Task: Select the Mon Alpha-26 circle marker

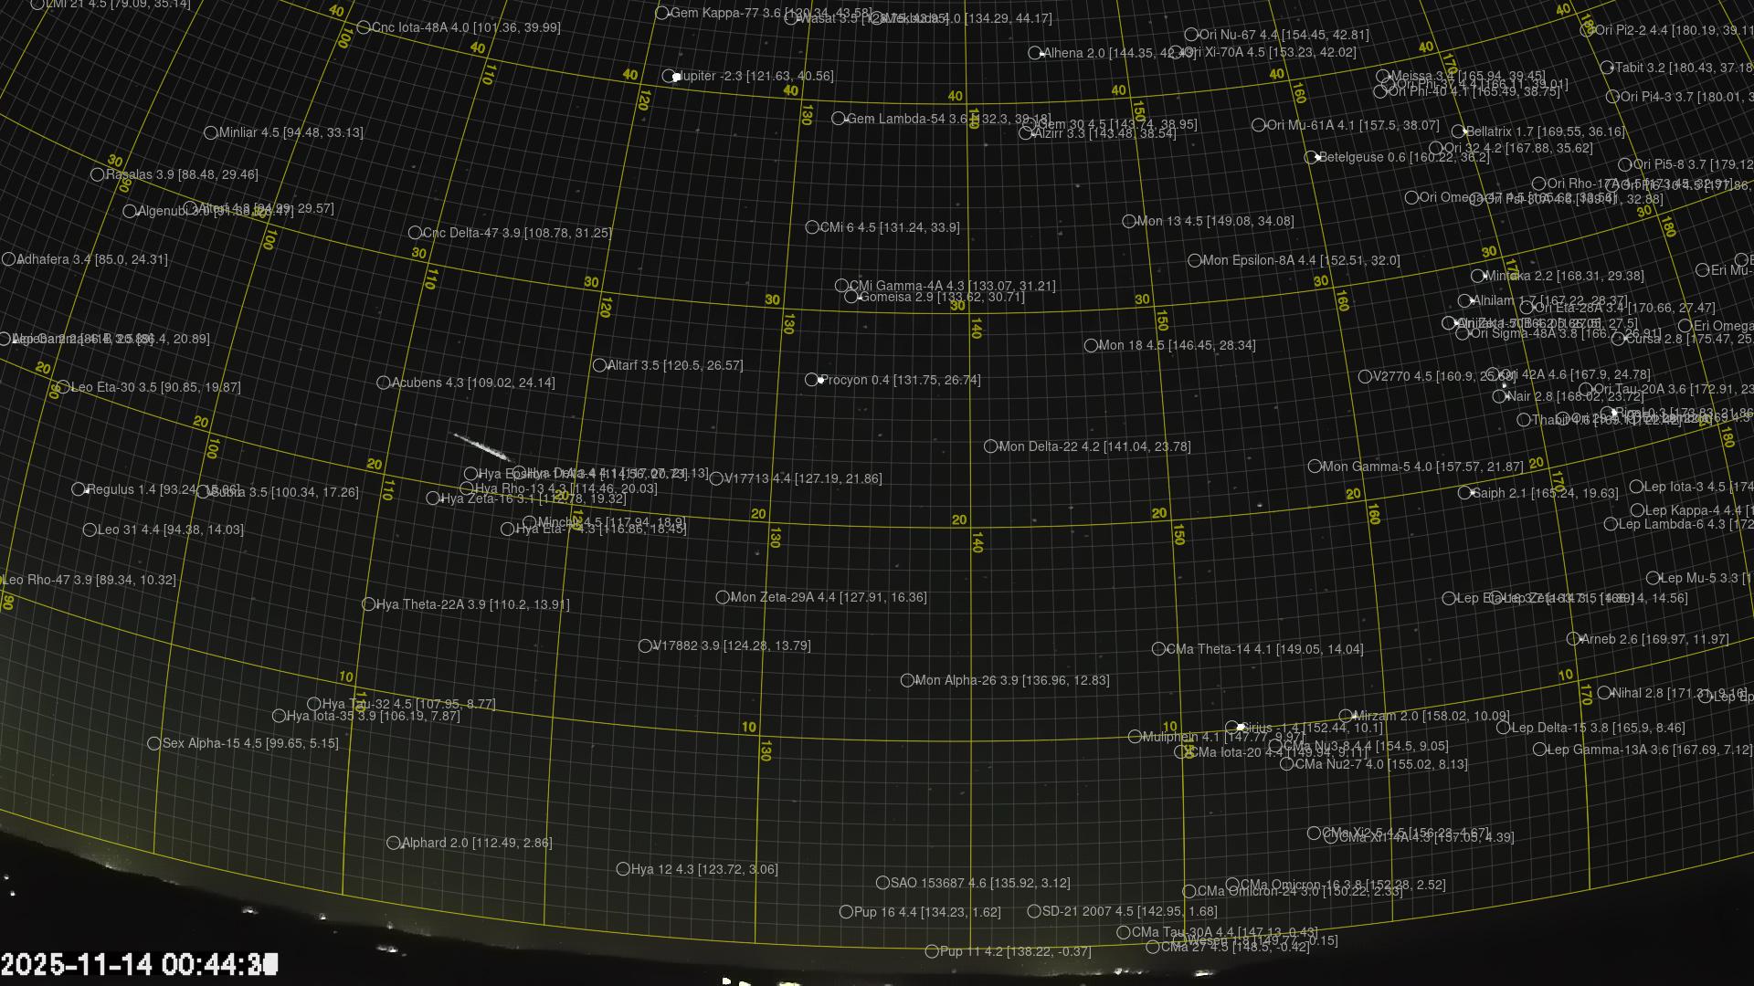Action: coord(907,680)
